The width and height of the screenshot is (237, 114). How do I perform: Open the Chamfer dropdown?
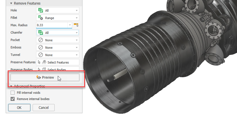point(58,32)
